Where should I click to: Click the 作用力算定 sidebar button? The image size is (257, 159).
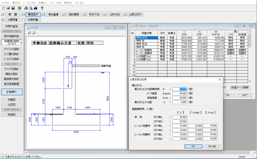pyautogui.click(x=12, y=26)
